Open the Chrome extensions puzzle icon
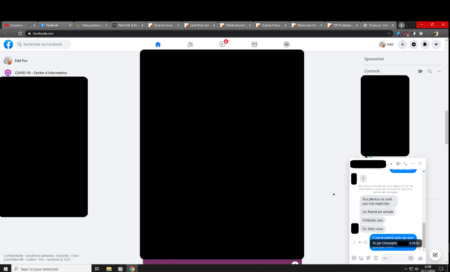The height and width of the screenshot is (272, 450). tap(421, 33)
